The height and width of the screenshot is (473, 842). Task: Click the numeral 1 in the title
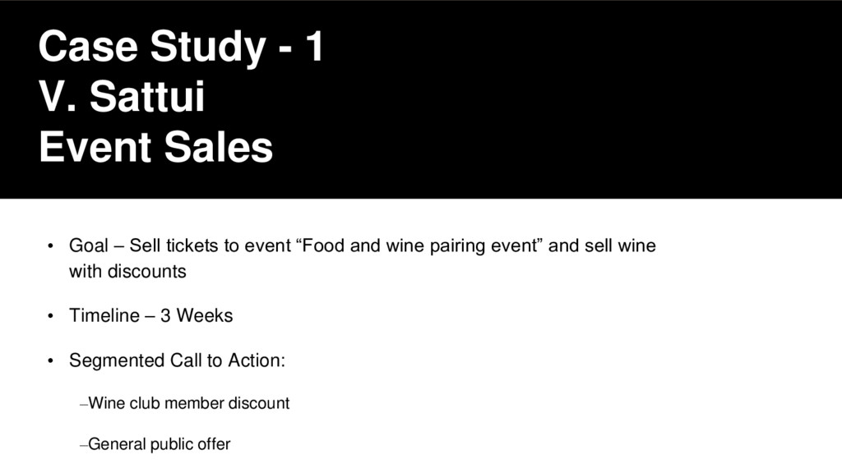tap(315, 46)
